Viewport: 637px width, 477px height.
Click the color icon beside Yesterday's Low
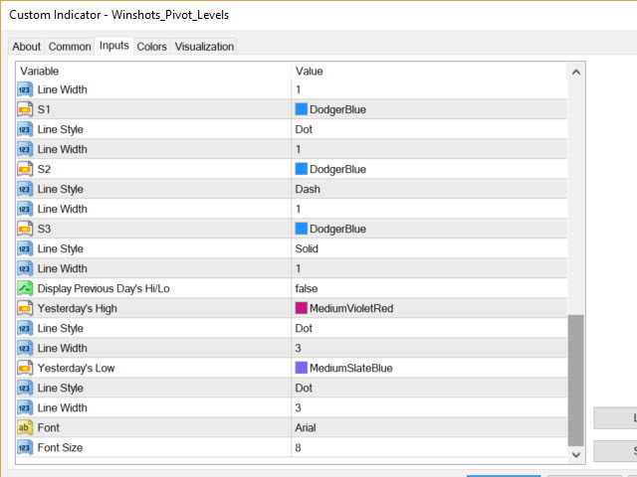25,368
